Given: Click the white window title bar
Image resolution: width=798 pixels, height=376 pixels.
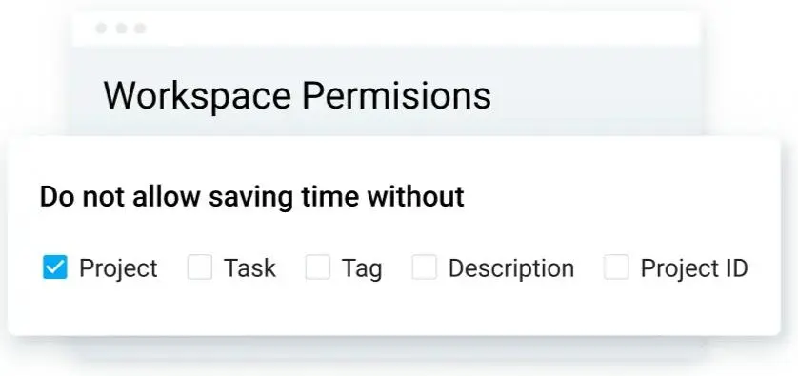Looking at the screenshot, I should (387, 29).
